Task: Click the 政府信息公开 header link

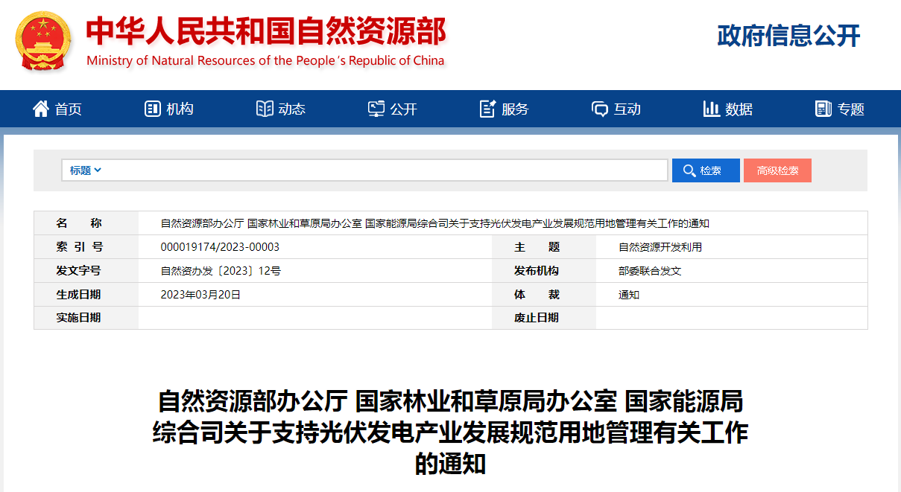Action: coord(789,35)
